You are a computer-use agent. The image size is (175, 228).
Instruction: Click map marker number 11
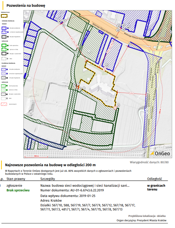pos(64,21)
